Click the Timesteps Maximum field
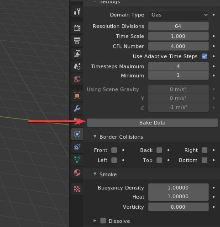The width and height of the screenshot is (220, 227). [178, 66]
